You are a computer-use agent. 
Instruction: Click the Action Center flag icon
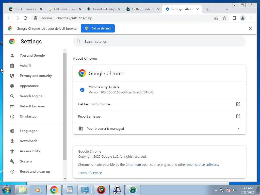[x=228, y=190]
